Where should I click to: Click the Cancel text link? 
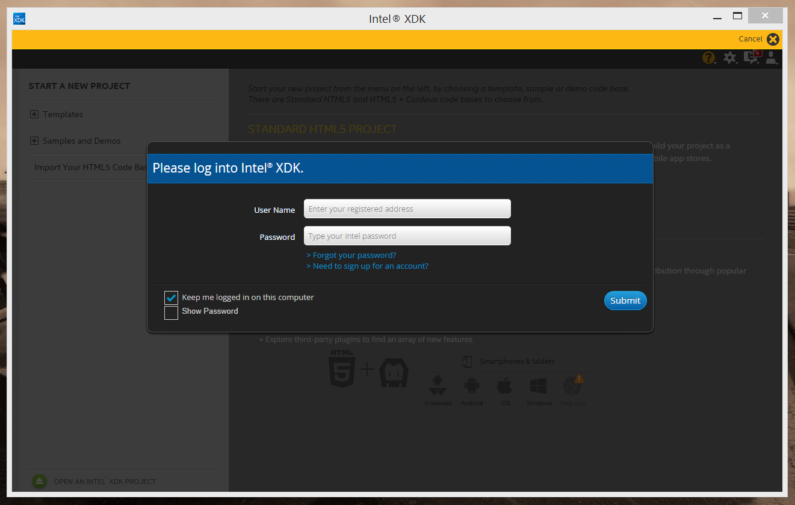click(x=750, y=39)
